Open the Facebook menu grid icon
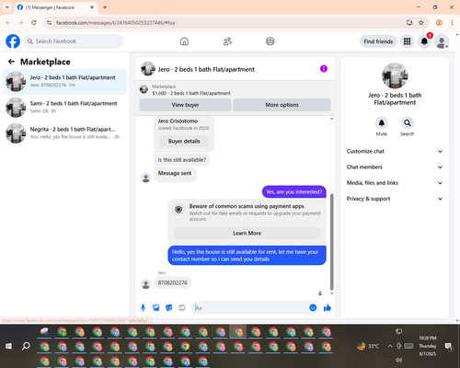460x368 pixels. 407,41
